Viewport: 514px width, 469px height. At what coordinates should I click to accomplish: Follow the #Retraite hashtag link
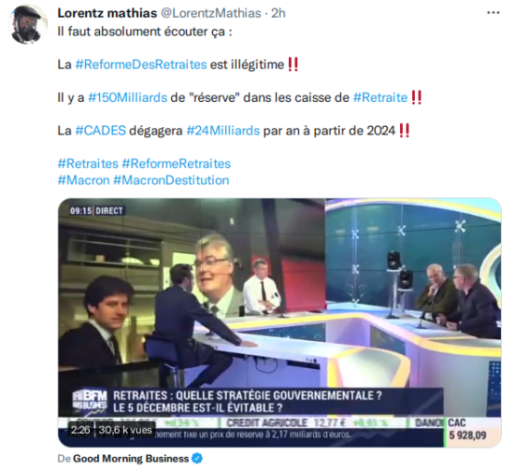380,98
